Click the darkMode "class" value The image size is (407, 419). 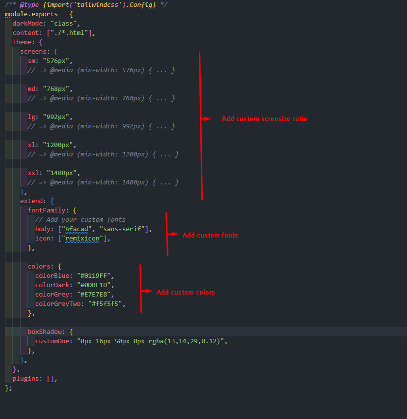click(x=64, y=24)
